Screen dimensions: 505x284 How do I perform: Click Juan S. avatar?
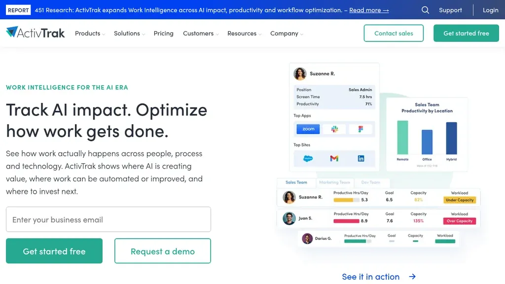click(x=289, y=218)
